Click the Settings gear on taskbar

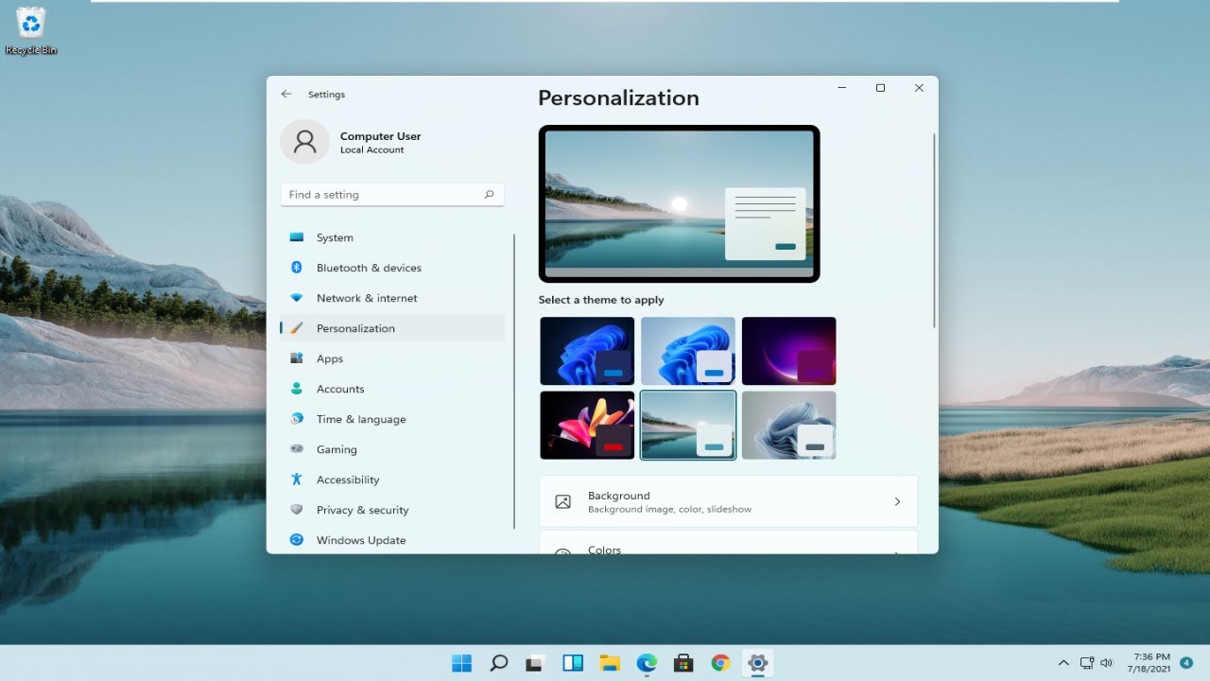[x=757, y=663]
